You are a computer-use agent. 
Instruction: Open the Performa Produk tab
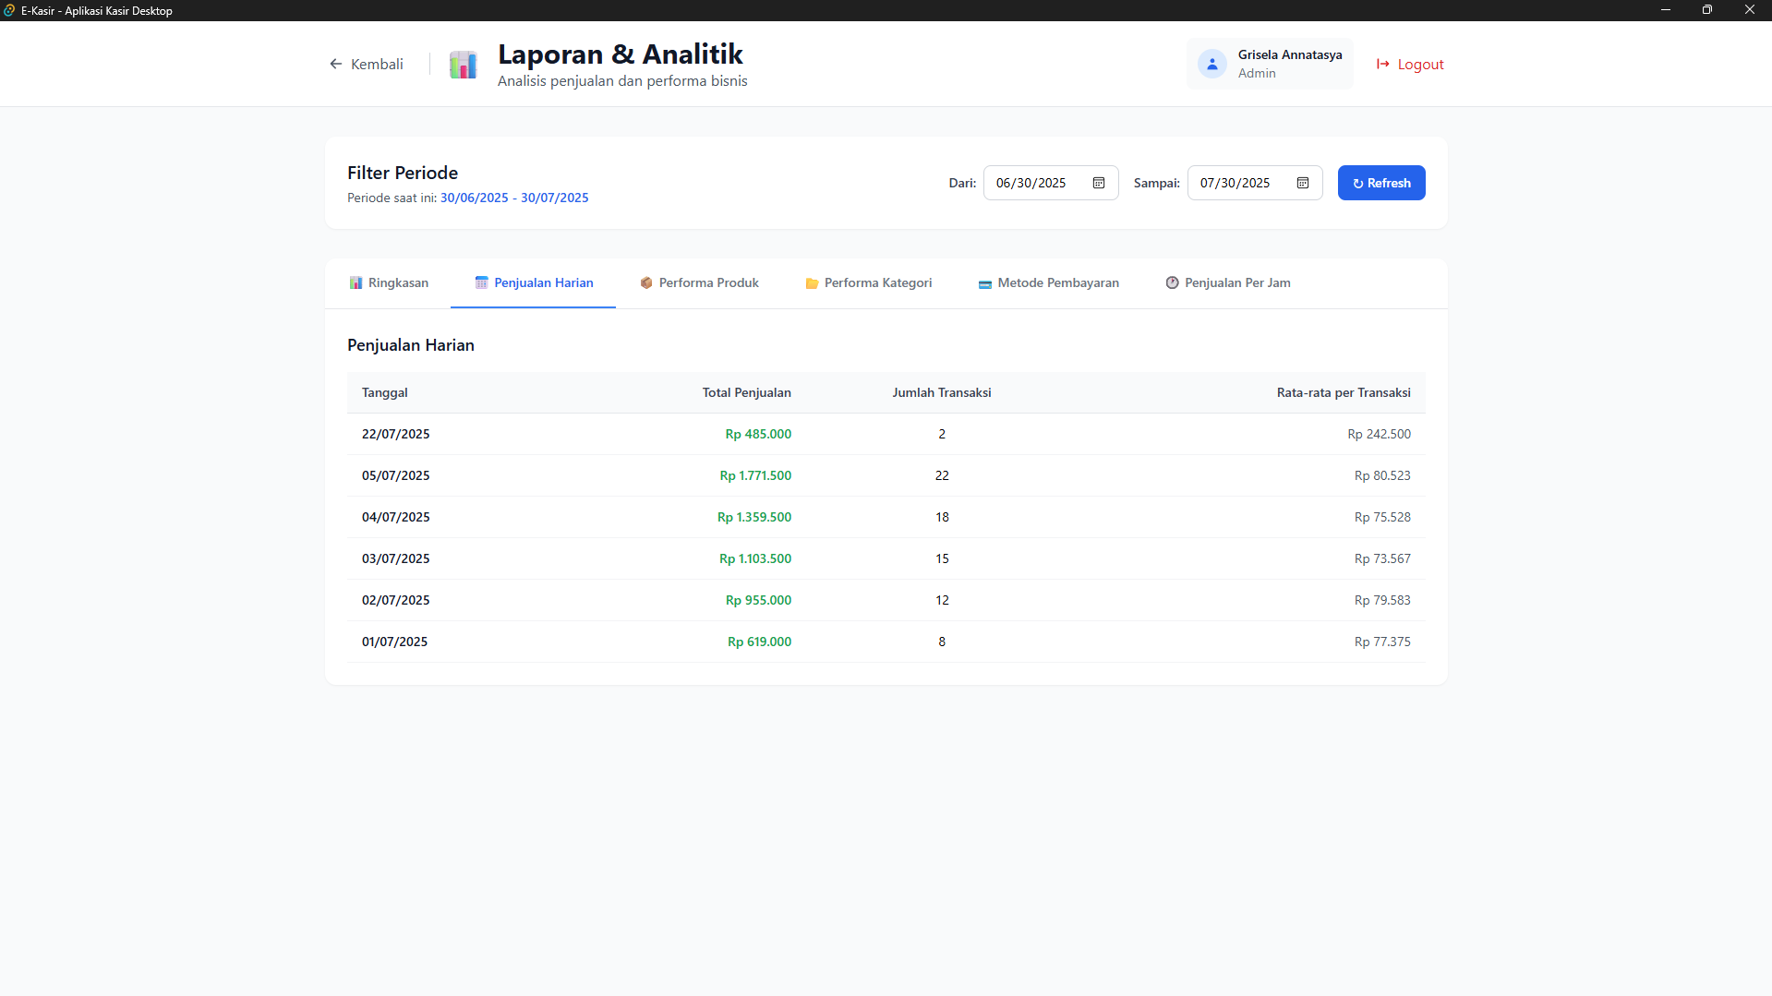(699, 282)
